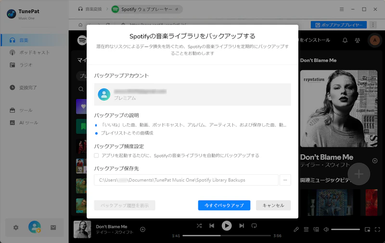
Task: Switch source via Spotify ウェブプレーヤー selector
Action: 147,9
